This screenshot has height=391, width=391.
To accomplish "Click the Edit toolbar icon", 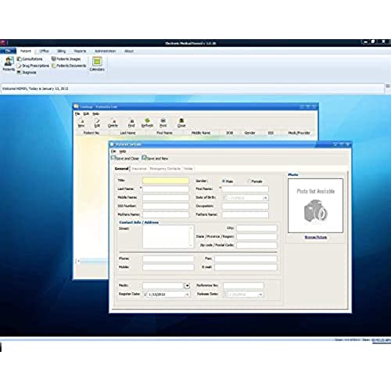I will [97, 123].
